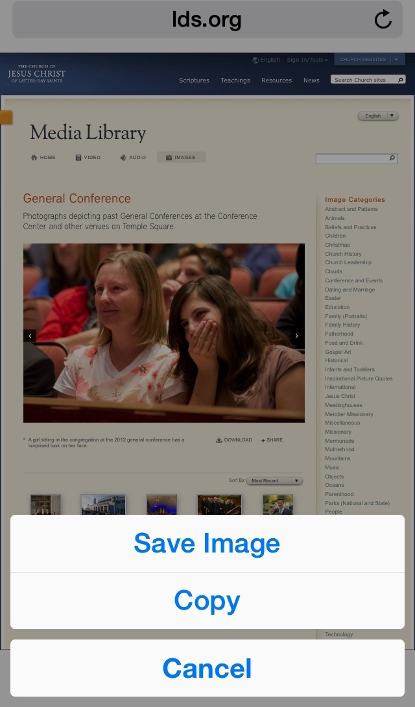Open the Christmas category
415x707 pixels.
[338, 245]
